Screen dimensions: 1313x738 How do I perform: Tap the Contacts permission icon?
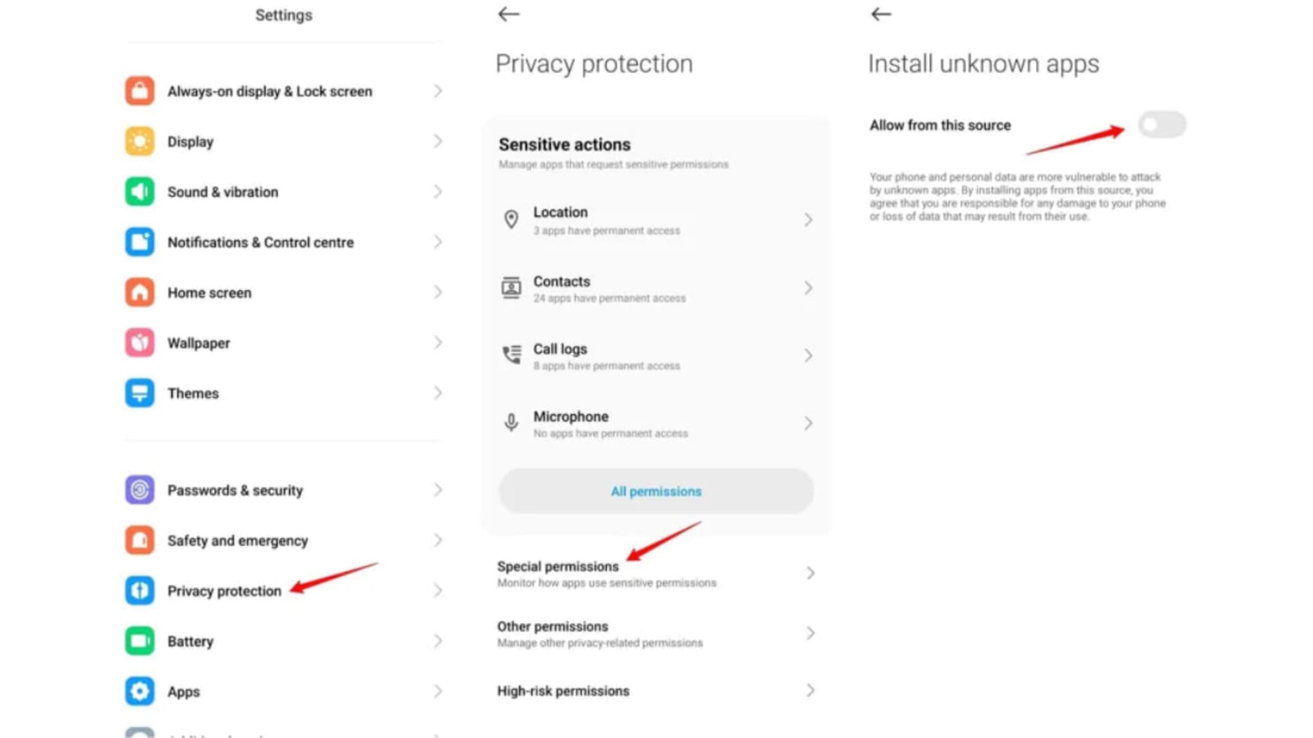[x=511, y=288]
